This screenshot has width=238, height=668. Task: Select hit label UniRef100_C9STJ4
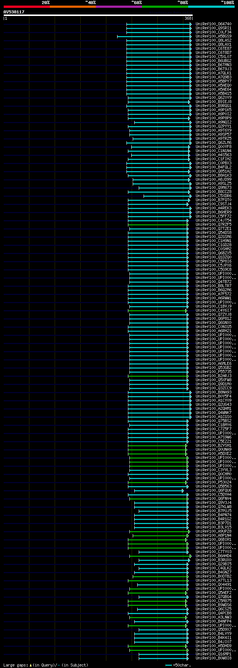[x=213, y=204]
